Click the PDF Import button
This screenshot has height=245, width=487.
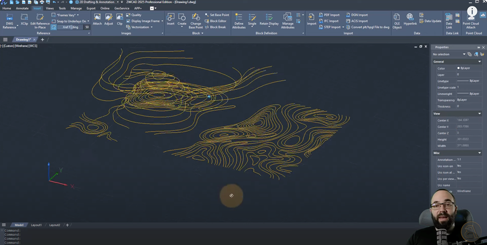(329, 15)
